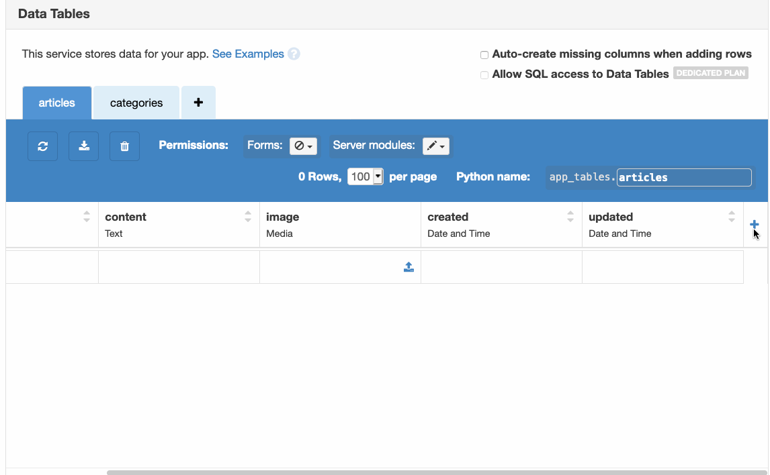Switch to the categories tab
The height and width of the screenshot is (475, 770).
click(136, 102)
